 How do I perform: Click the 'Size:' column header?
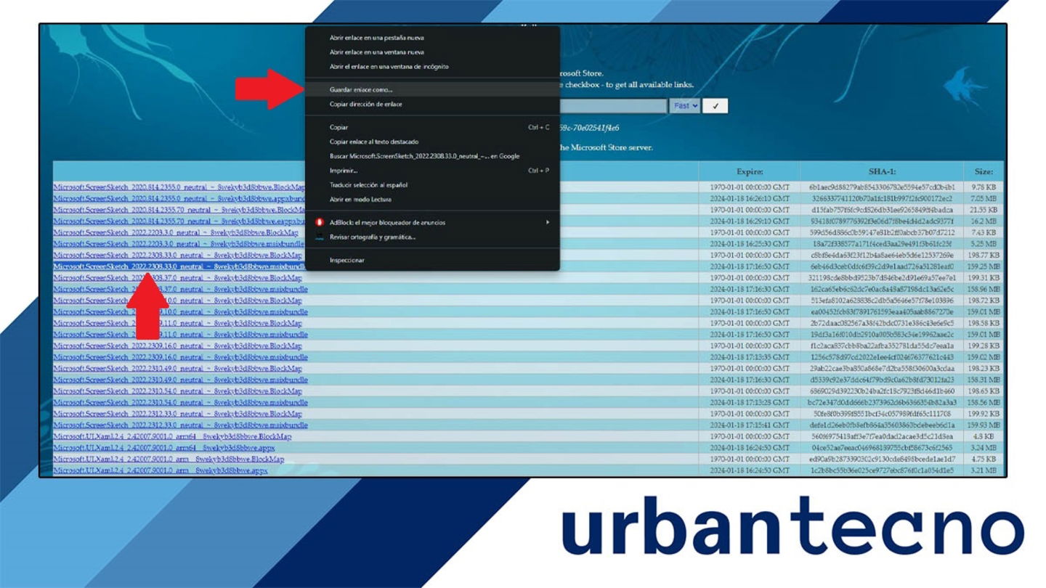click(984, 172)
